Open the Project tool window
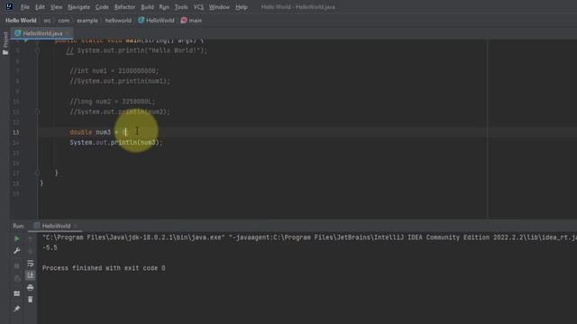Image resolution: width=577 pixels, height=324 pixels. [x=5, y=43]
